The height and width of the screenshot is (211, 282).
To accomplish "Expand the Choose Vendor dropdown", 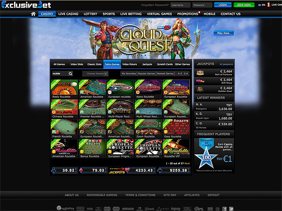I will [95, 73].
